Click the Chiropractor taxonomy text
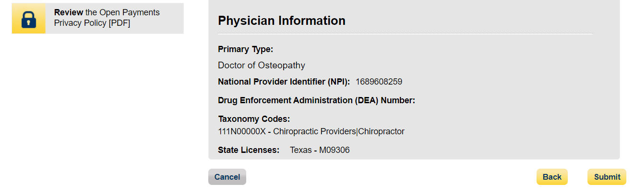 pos(382,131)
